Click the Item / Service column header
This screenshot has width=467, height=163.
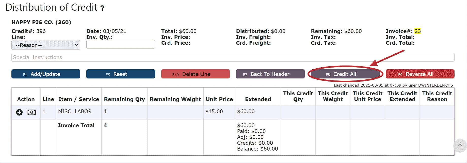pyautogui.click(x=79, y=99)
